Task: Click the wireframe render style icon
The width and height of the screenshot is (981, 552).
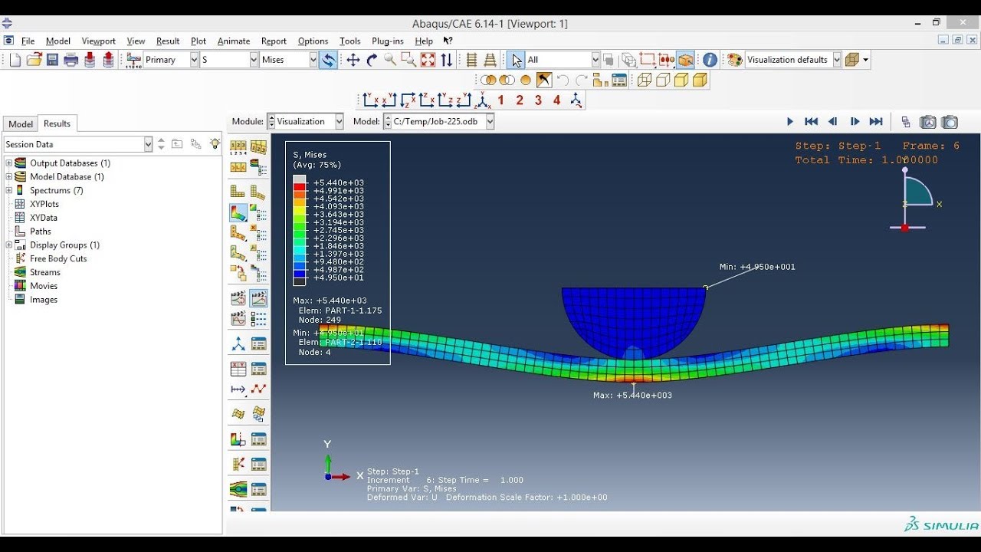Action: pos(645,80)
